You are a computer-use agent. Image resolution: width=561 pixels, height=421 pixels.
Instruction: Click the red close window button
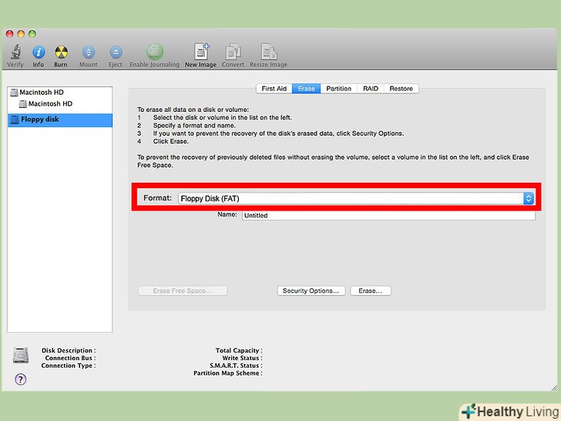pyautogui.click(x=10, y=34)
